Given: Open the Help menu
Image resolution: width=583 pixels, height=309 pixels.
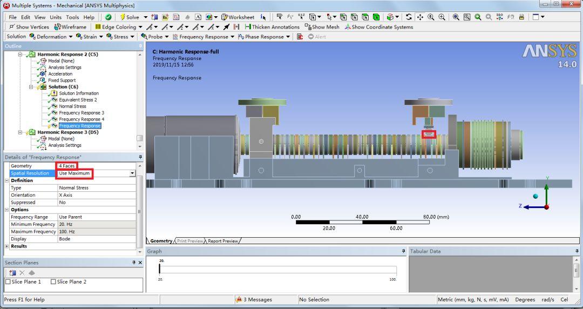Looking at the screenshot, I should coord(89,17).
